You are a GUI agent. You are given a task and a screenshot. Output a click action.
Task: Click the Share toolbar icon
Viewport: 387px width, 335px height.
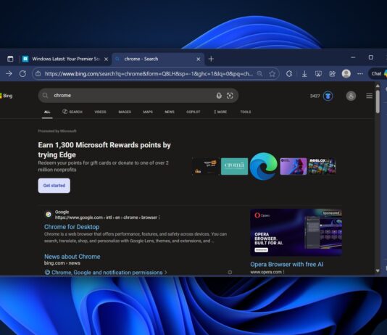point(332,73)
